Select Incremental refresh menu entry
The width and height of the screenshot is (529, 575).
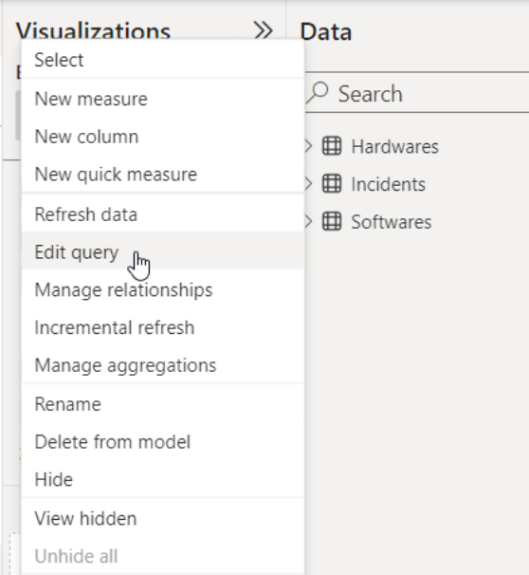coord(163,327)
